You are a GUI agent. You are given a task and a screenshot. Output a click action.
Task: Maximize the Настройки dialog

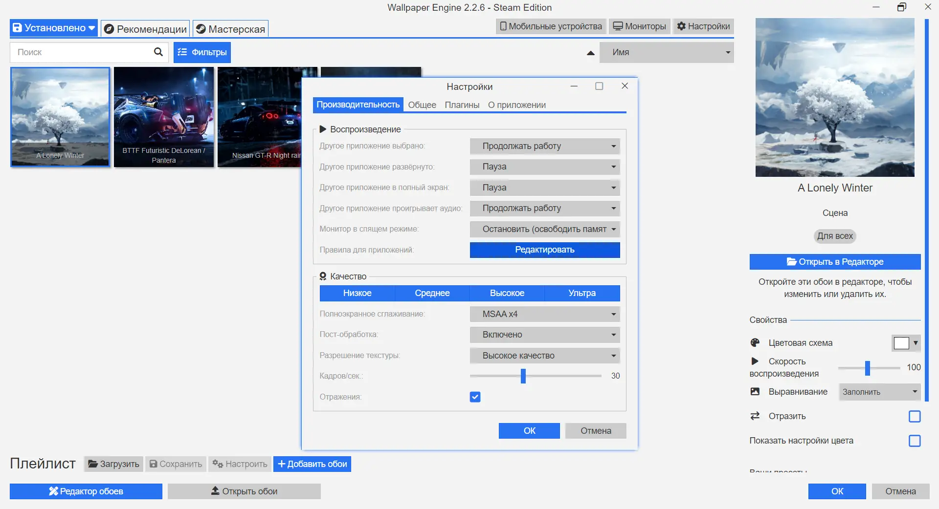point(599,86)
